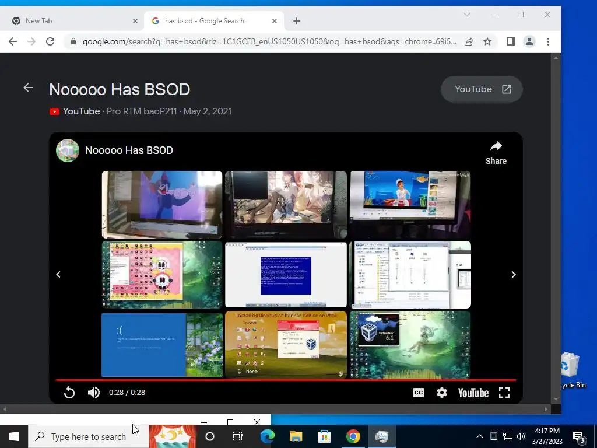This screenshot has width=597, height=448.
Task: Open a new tab with the plus button
Action: [x=297, y=21]
